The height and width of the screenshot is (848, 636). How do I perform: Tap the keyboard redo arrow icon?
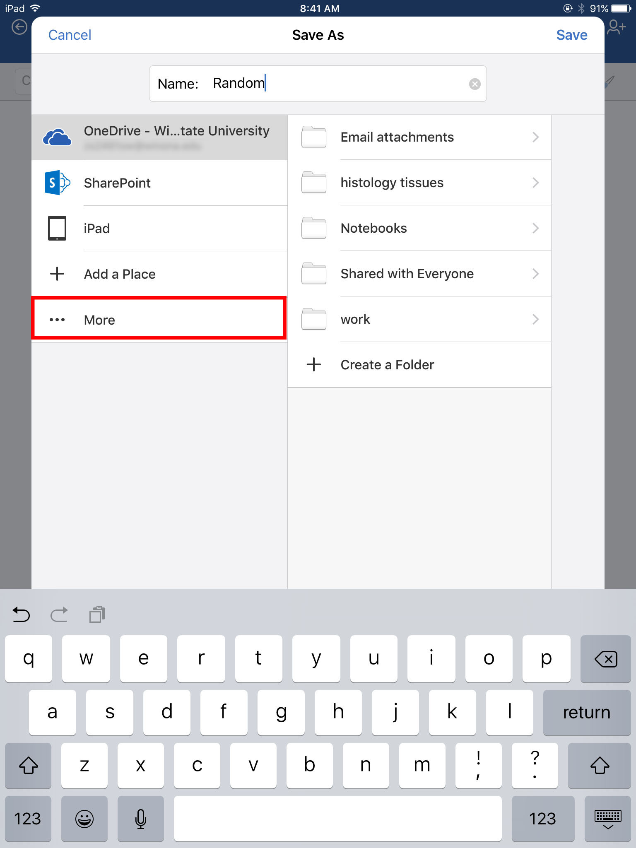tap(59, 614)
